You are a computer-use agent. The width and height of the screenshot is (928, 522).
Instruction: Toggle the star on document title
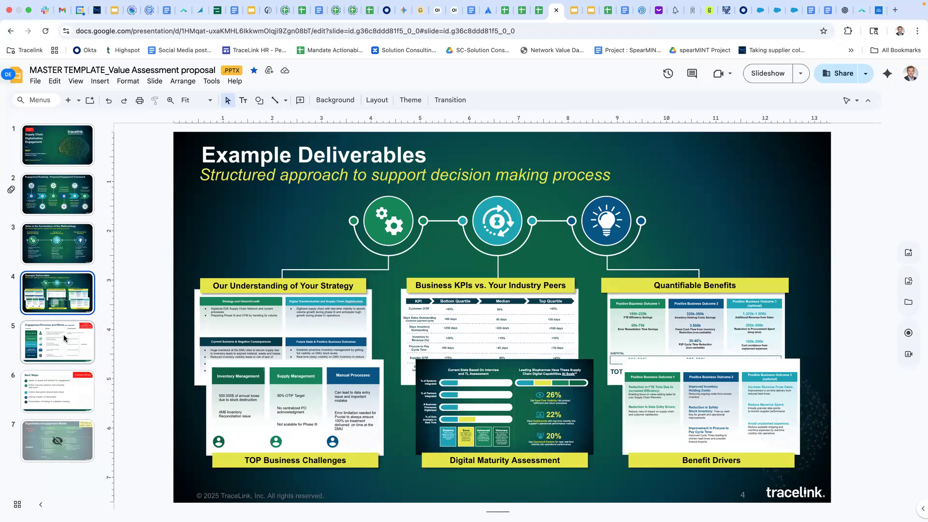254,71
